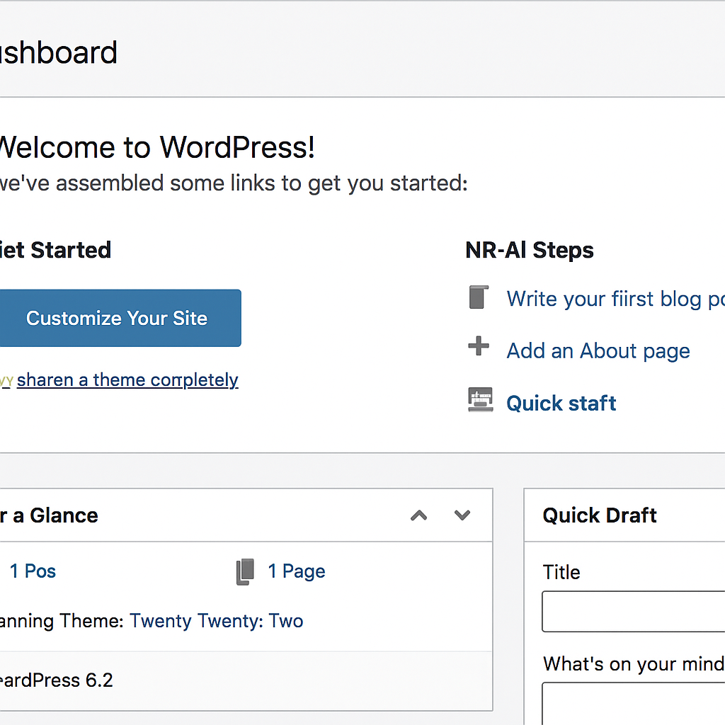Click the WordPress 6.2 version text

coord(57,680)
